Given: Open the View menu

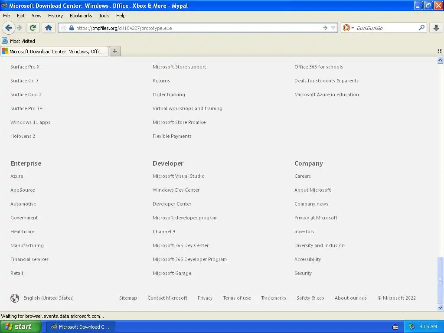Looking at the screenshot, I should (x=36, y=16).
